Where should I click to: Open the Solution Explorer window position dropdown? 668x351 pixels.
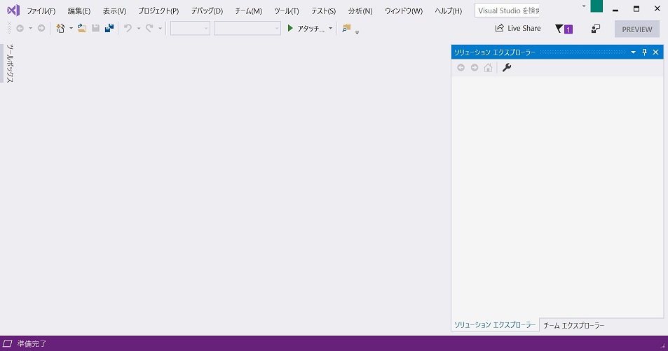tap(633, 52)
